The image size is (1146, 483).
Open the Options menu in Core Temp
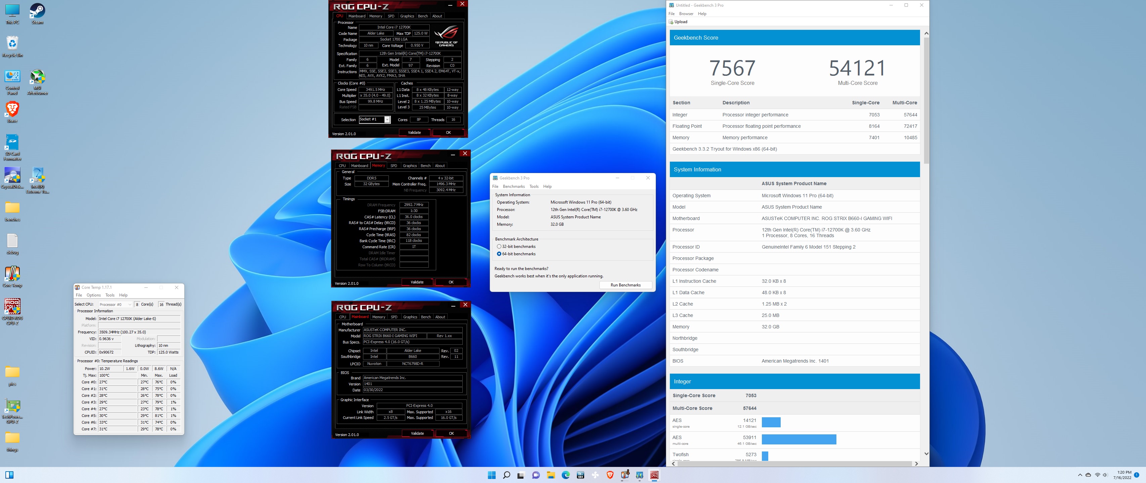tap(93, 295)
